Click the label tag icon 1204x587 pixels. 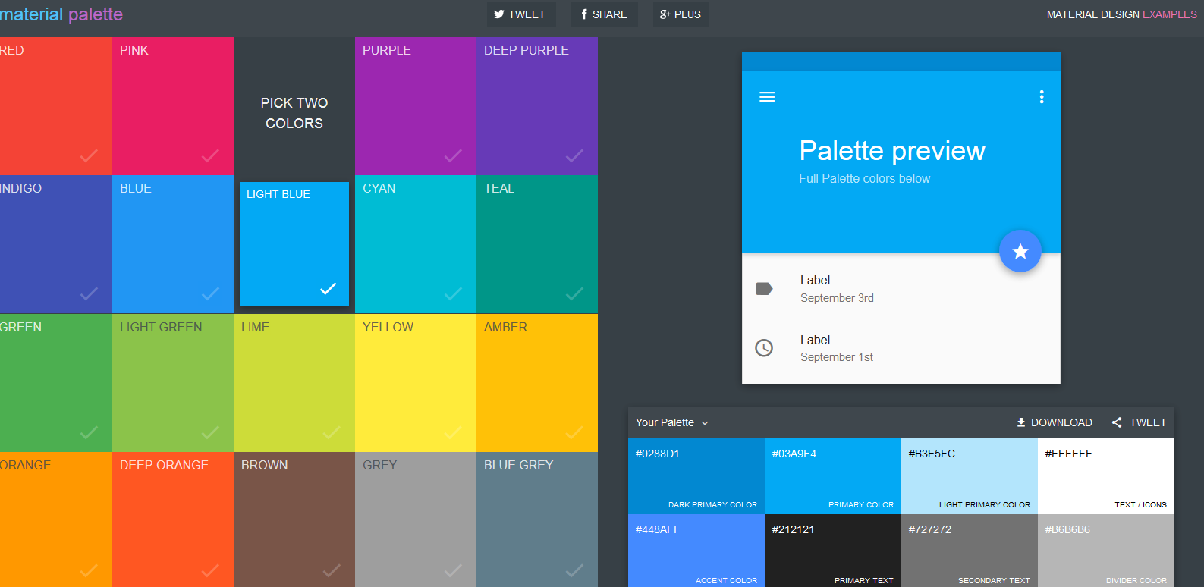[x=764, y=289]
